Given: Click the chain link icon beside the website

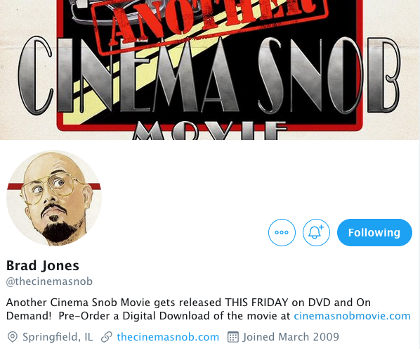Looking at the screenshot, I should [x=106, y=337].
